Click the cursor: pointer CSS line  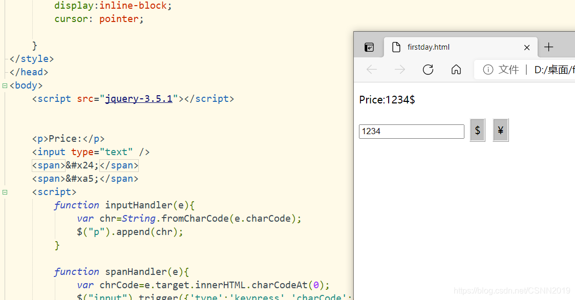[x=99, y=19]
